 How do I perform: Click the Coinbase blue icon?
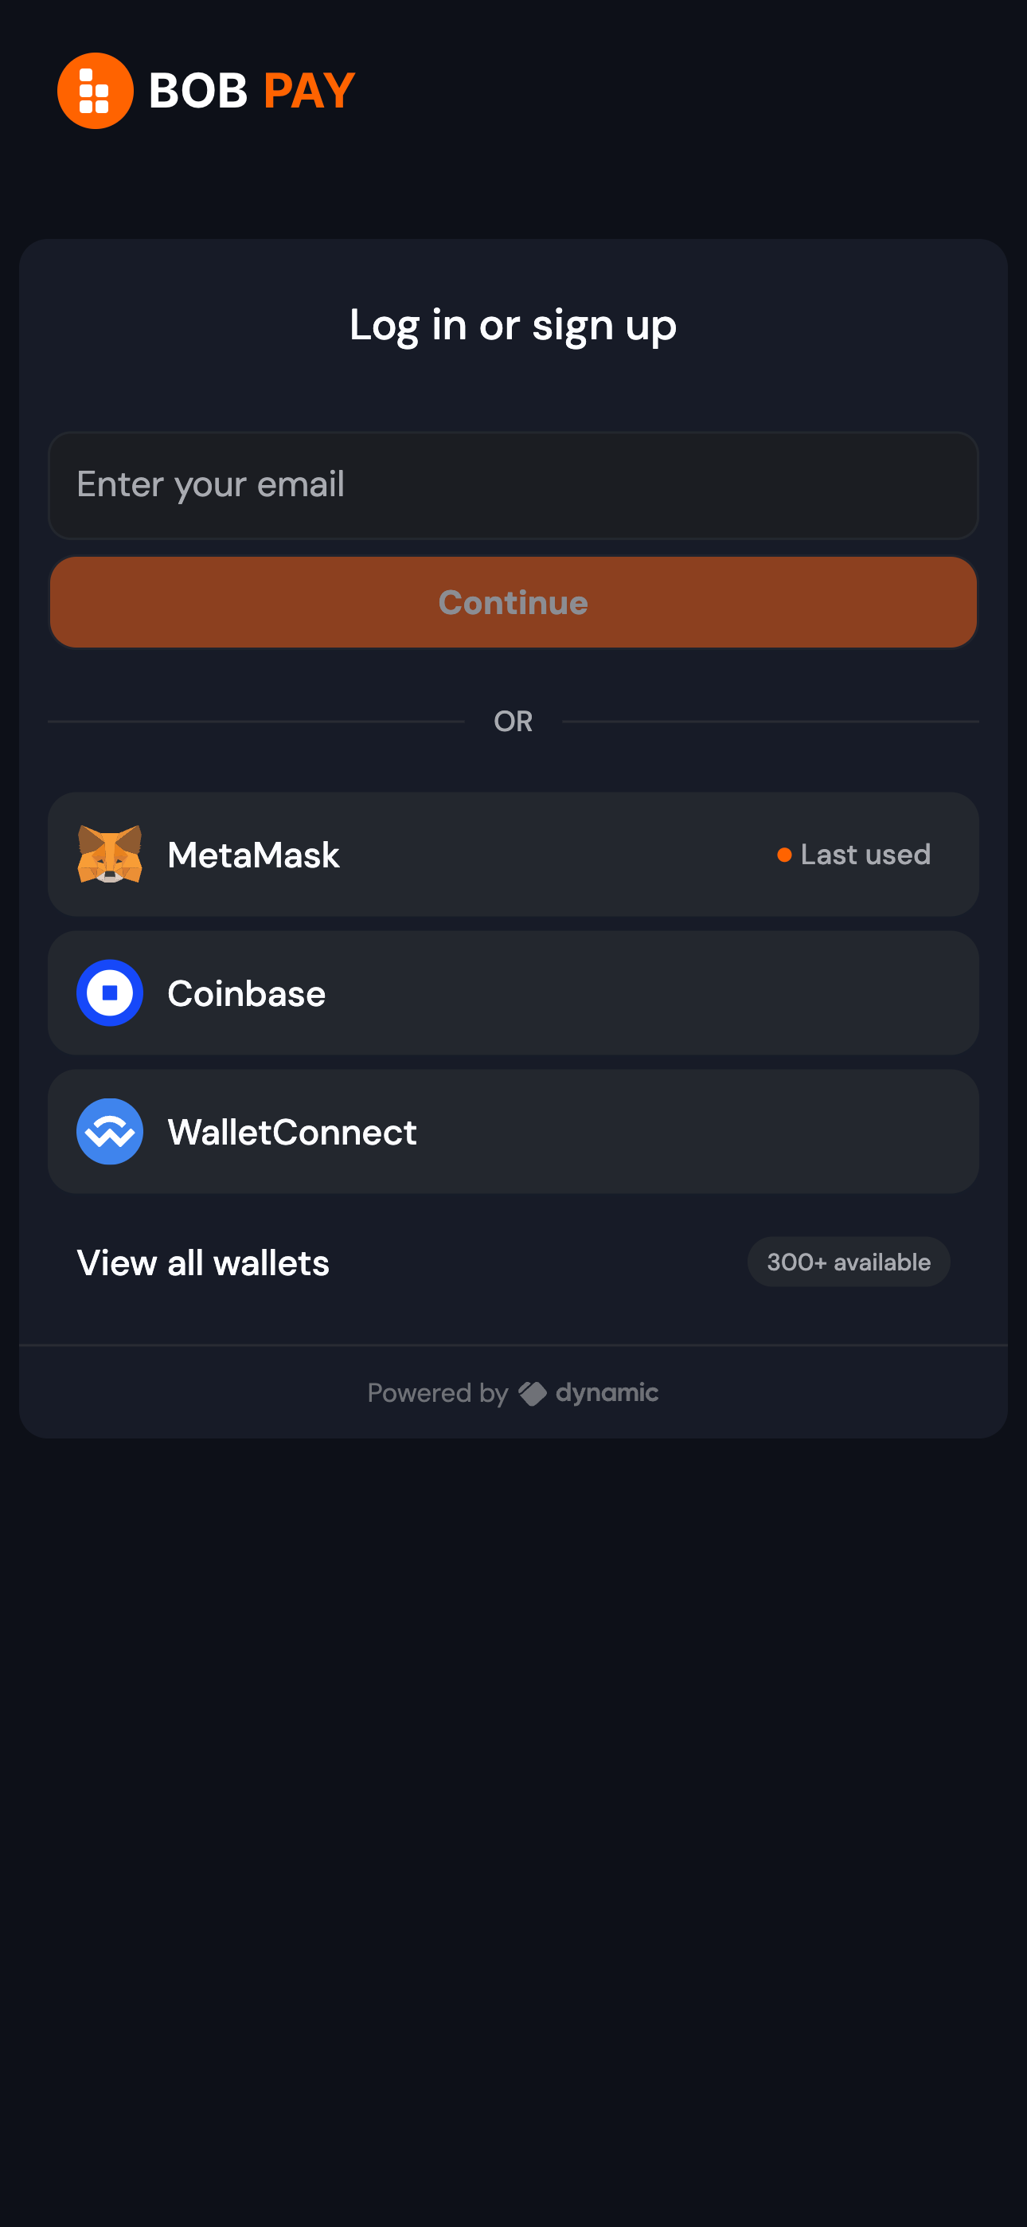click(x=109, y=992)
